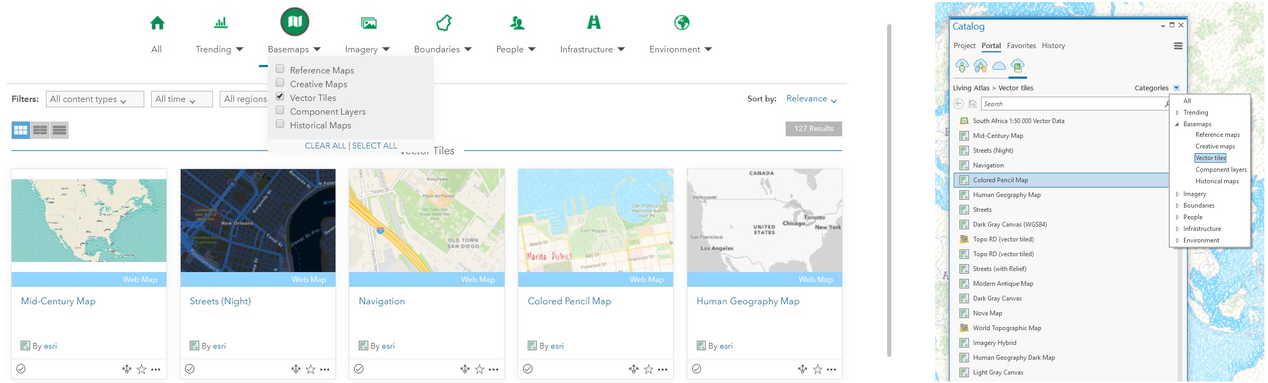Switch to the Project tab in Catalog

(965, 46)
